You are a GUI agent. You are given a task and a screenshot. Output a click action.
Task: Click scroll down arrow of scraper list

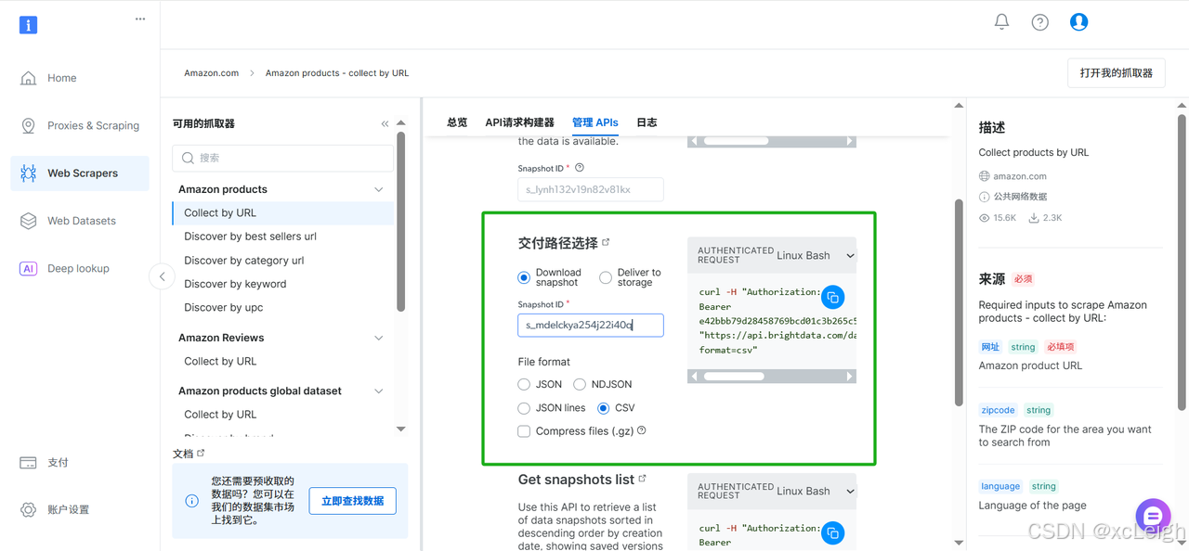coord(401,429)
